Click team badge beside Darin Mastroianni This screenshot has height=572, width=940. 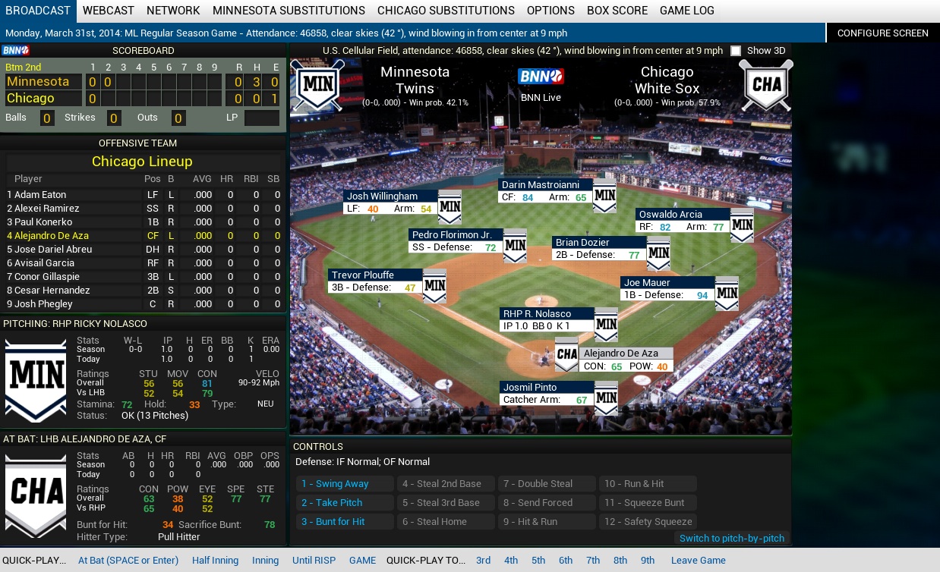pos(604,196)
